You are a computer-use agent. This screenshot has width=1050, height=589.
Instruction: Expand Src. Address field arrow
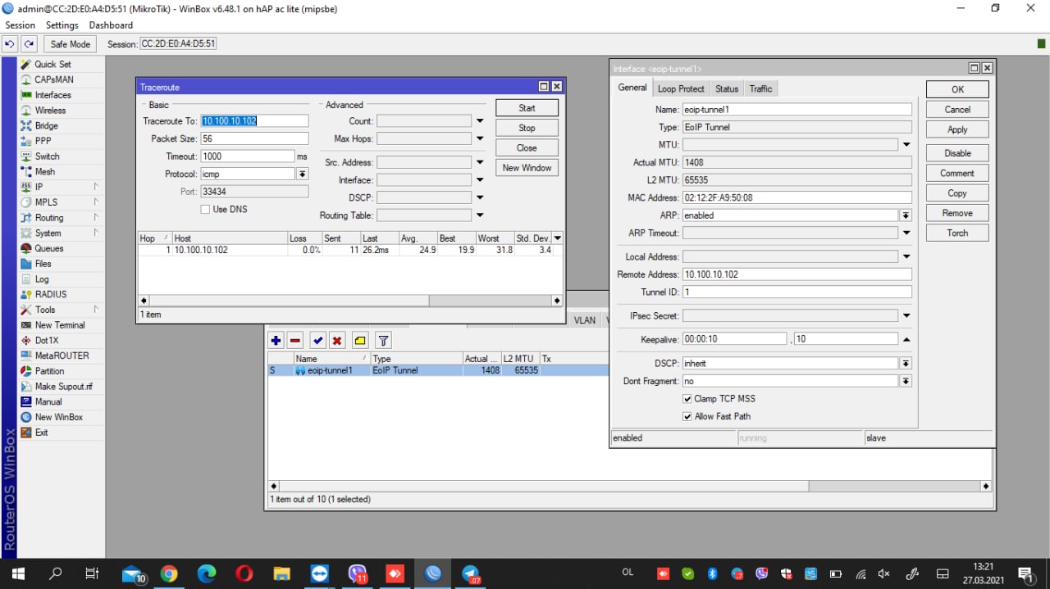[x=480, y=163]
